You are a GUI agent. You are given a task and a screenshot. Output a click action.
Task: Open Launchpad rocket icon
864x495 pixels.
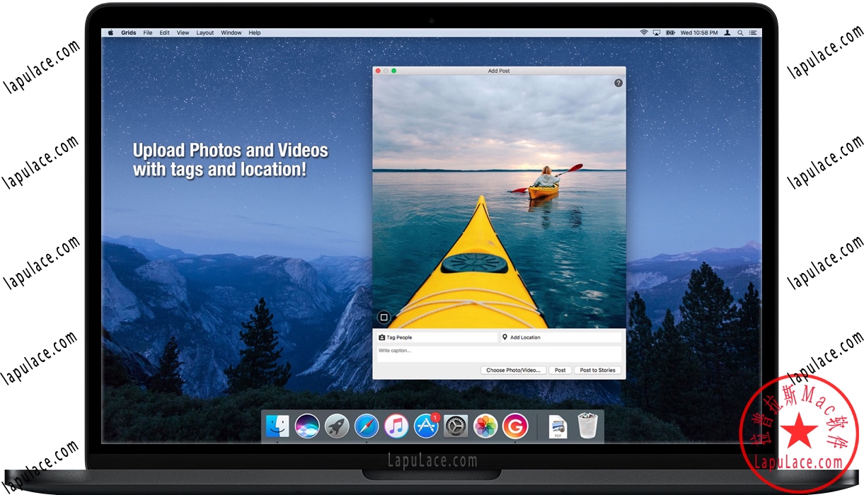pyautogui.click(x=337, y=426)
